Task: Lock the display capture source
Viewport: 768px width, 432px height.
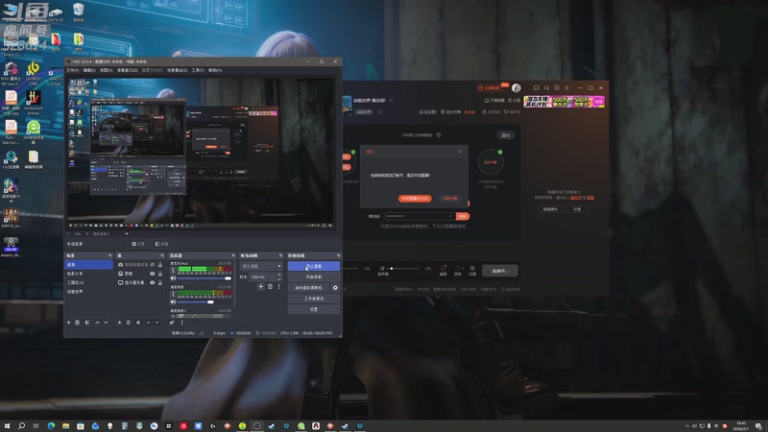Action: click(x=160, y=282)
